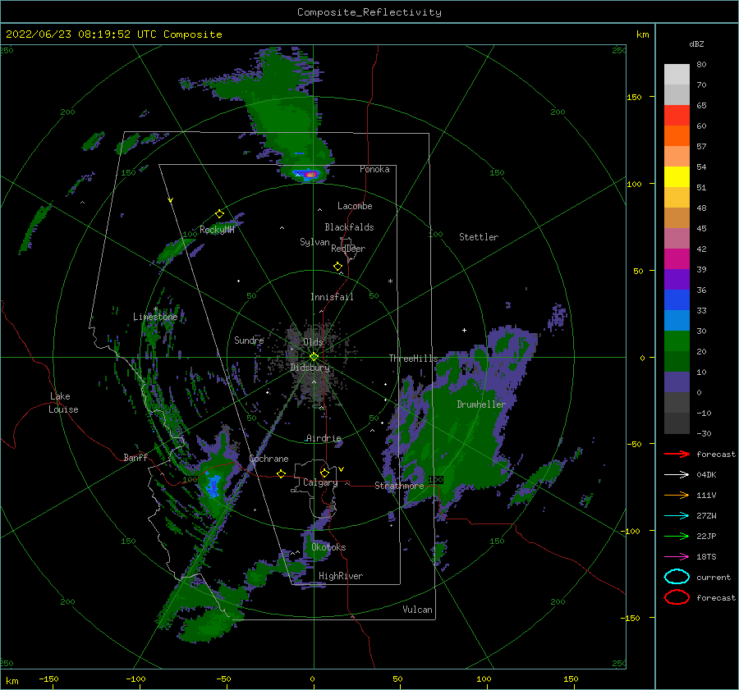Click the Lake Louise label
Screen dimensions: 739x690
pos(63,403)
